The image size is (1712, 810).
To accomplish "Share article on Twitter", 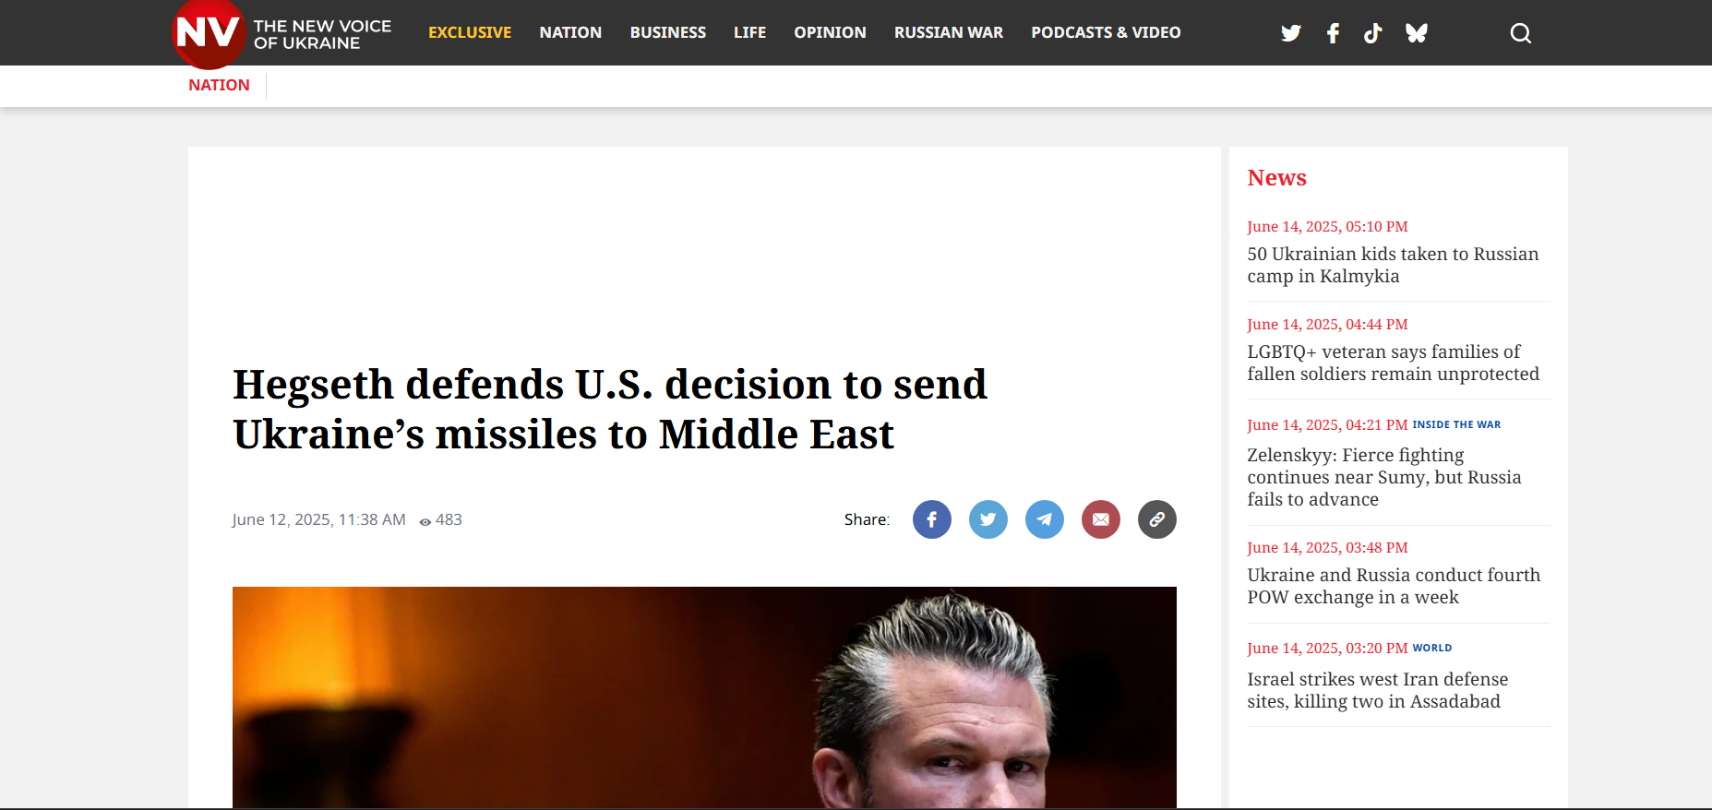I will point(988,519).
